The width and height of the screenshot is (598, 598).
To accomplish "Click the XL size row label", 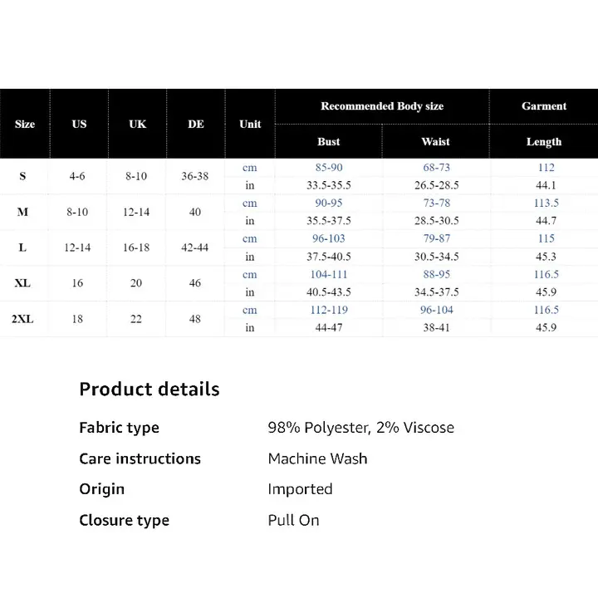I will [x=22, y=283].
